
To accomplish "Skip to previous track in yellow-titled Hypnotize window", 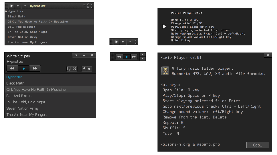I will pyautogui.click(x=18, y=6).
